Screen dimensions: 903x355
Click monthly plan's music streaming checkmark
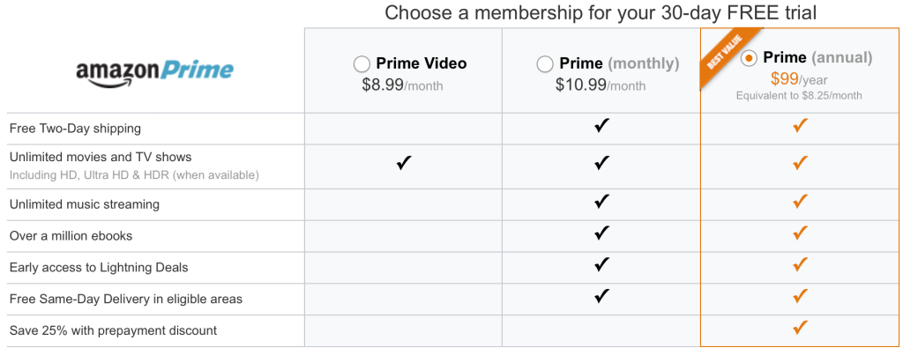click(601, 202)
